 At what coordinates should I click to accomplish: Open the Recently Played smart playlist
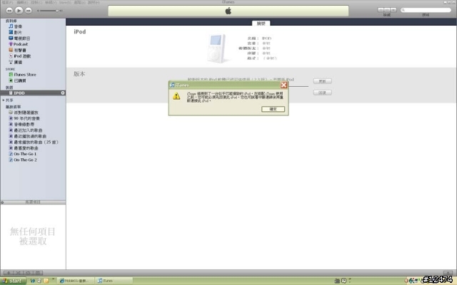tap(27, 136)
